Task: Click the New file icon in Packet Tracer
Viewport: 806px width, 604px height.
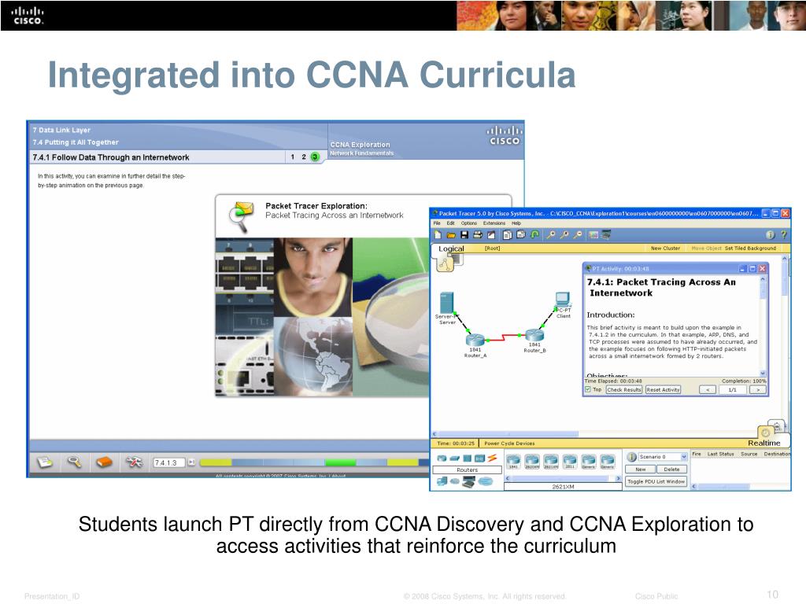Action: point(438,234)
